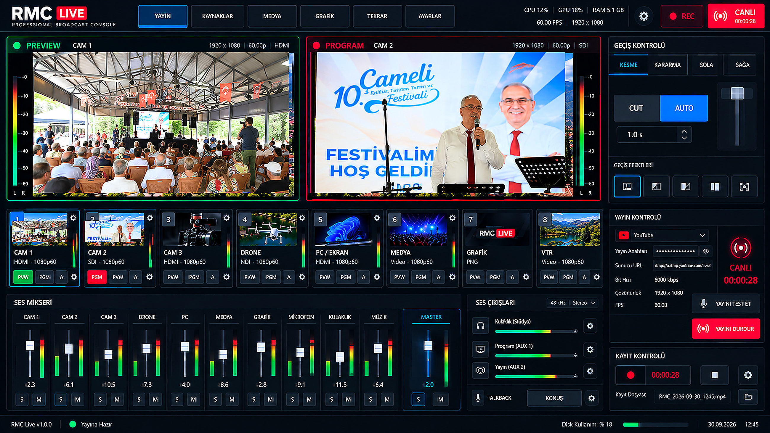Increase transition duration with up arrow
The image size is (770, 433).
(x=684, y=131)
